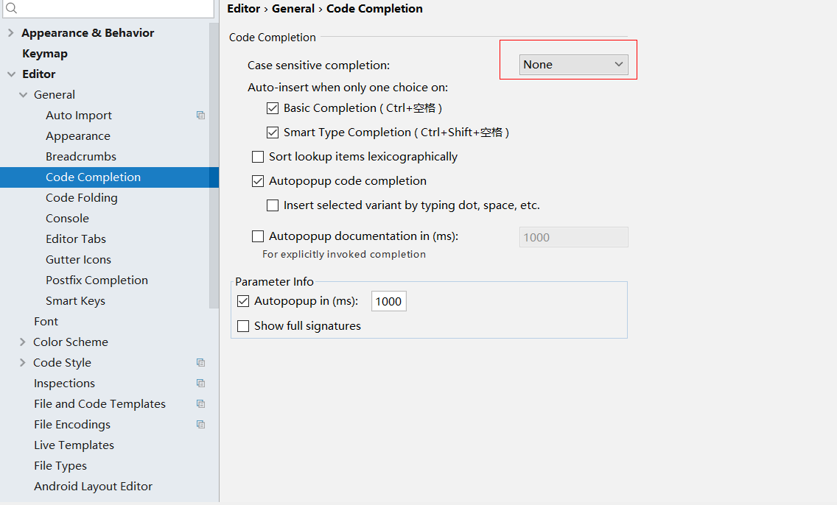This screenshot has width=837, height=505.
Task: Click the copy icon next to Code Style
Action: (x=200, y=363)
